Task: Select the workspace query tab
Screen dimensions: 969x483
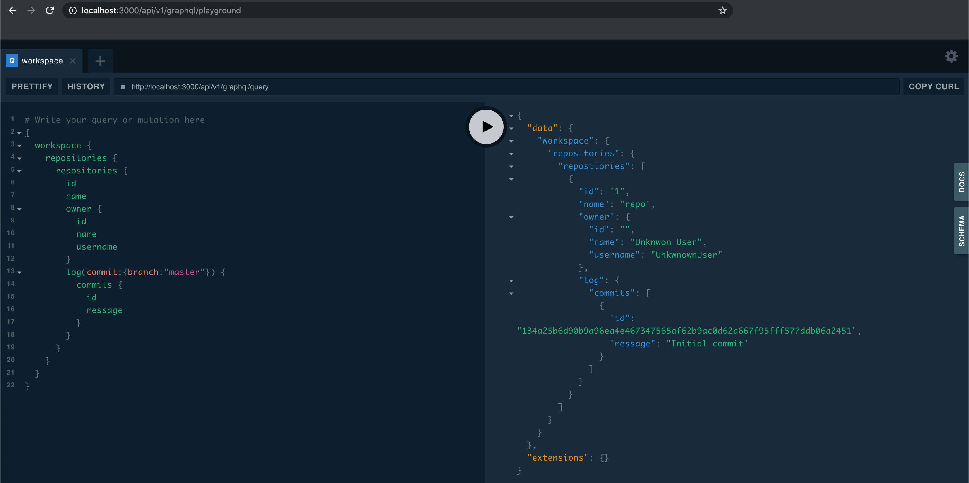Action: [42, 61]
